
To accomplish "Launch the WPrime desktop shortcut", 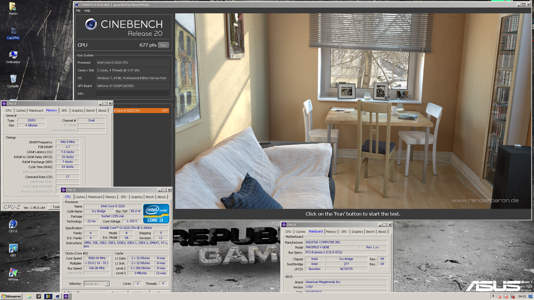I will [x=13, y=274].
